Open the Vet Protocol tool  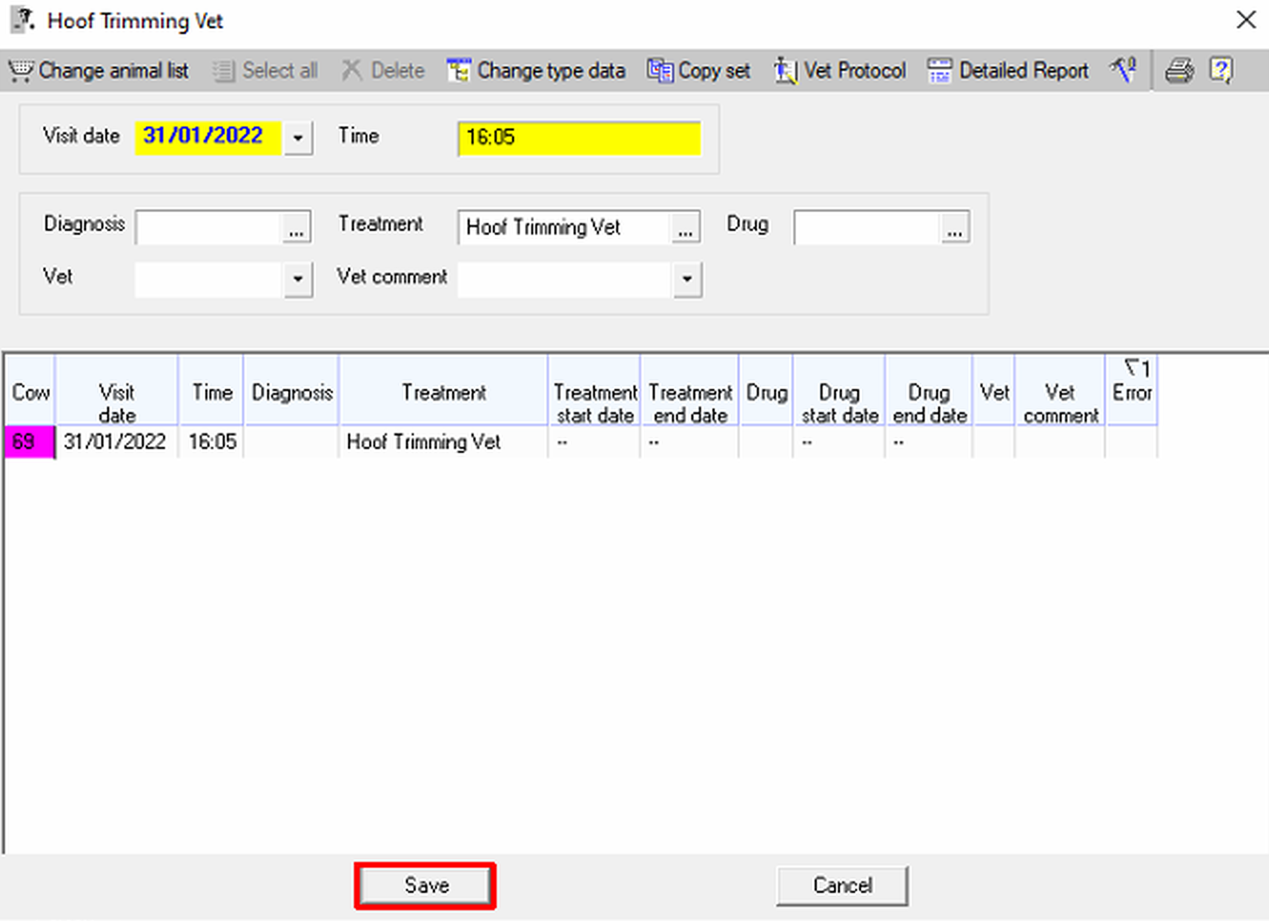[840, 71]
